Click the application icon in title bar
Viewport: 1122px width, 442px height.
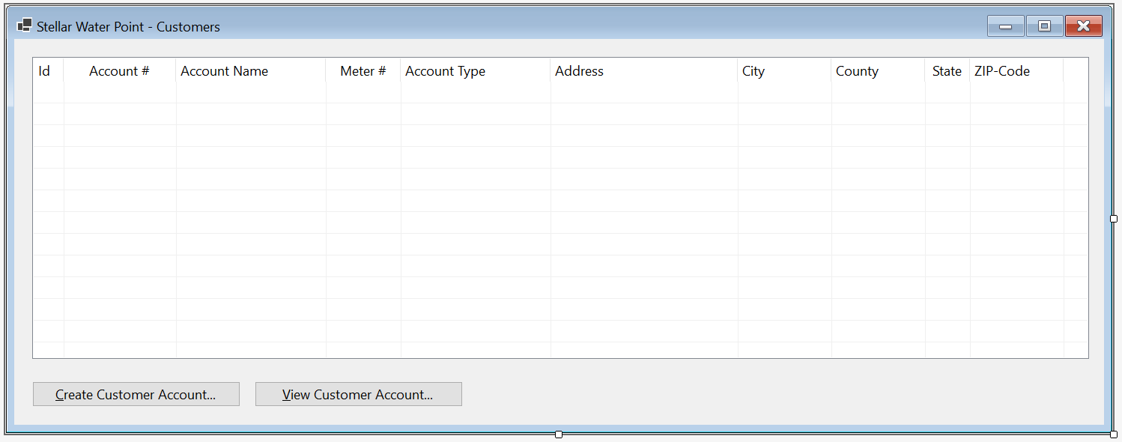point(24,25)
